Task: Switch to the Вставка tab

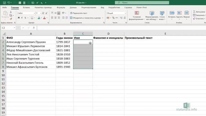Action: [x=26, y=7]
